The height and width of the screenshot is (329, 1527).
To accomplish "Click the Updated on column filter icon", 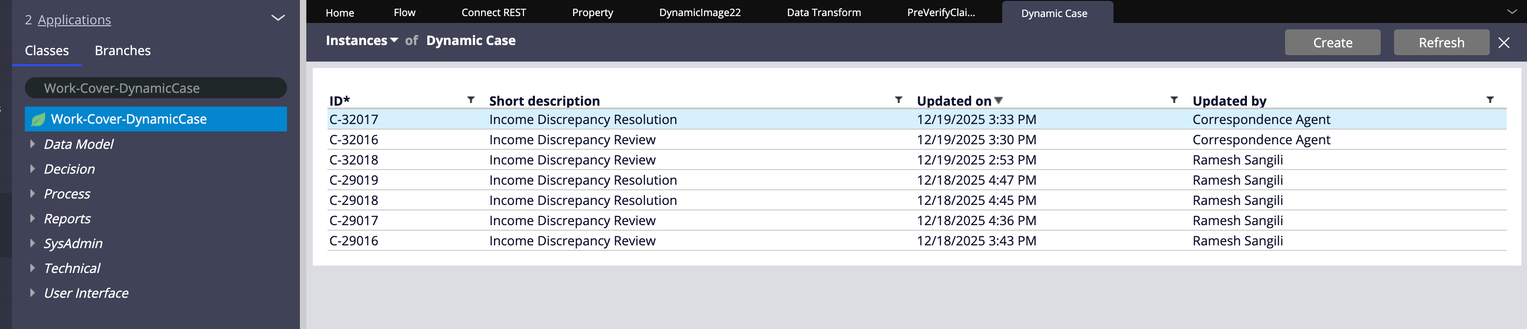I will [1173, 100].
